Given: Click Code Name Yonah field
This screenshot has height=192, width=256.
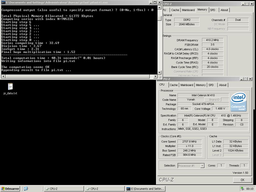Looking at the screenshot, I should (x=191, y=99).
